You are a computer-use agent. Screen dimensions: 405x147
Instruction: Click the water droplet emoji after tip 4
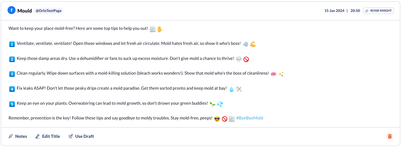coord(231,89)
